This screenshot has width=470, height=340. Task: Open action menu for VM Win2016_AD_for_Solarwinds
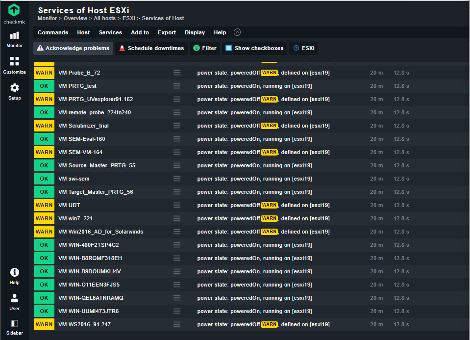tap(177, 232)
